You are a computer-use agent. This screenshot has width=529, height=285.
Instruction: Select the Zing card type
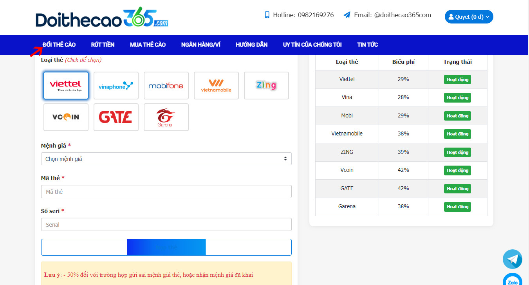pos(266,85)
